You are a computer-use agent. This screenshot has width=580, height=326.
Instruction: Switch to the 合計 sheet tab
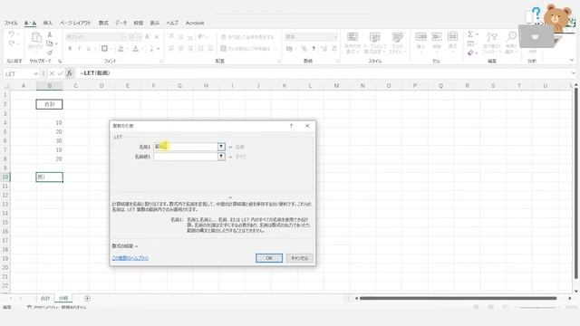tap(45, 298)
